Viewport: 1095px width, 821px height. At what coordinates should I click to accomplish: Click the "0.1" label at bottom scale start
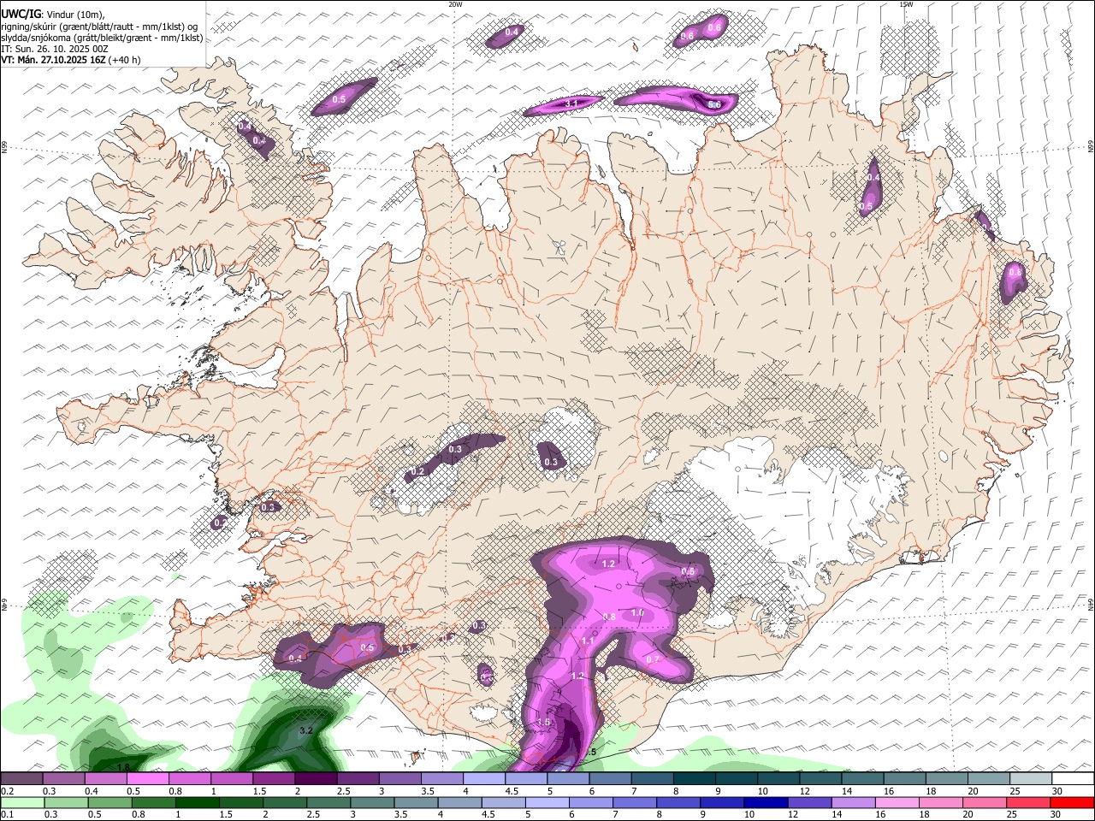6,814
